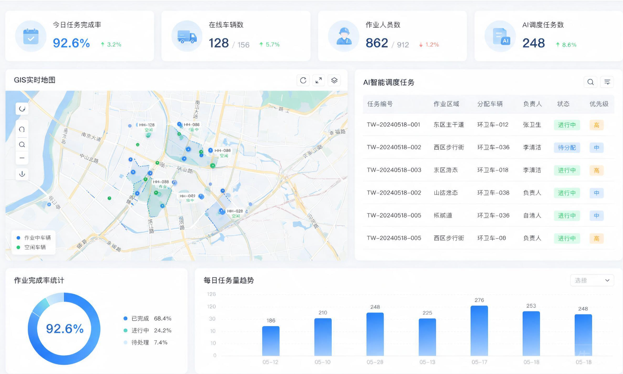This screenshot has width=623, height=374.
Task: Select vehicle 环卫车-018 in the table
Action: point(493,170)
